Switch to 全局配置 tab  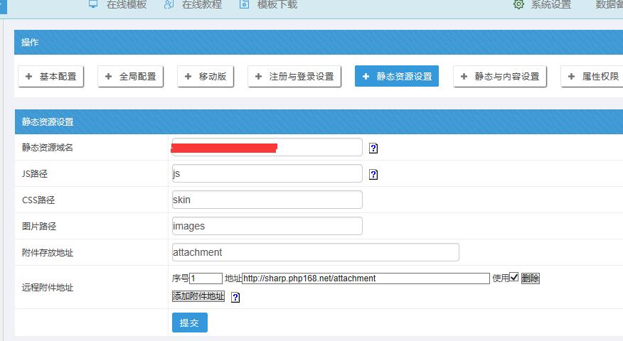point(130,76)
